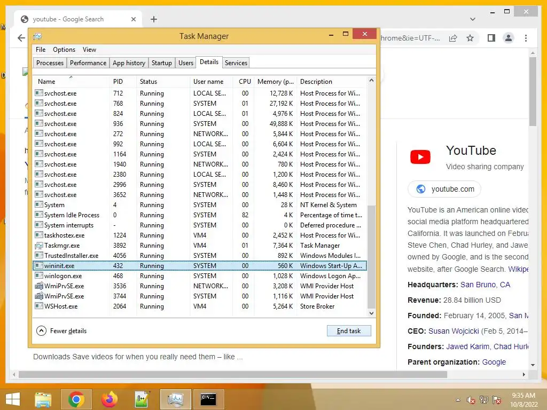The image size is (547, 410).
Task: Open Chrome three-dot menu
Action: coord(526,38)
